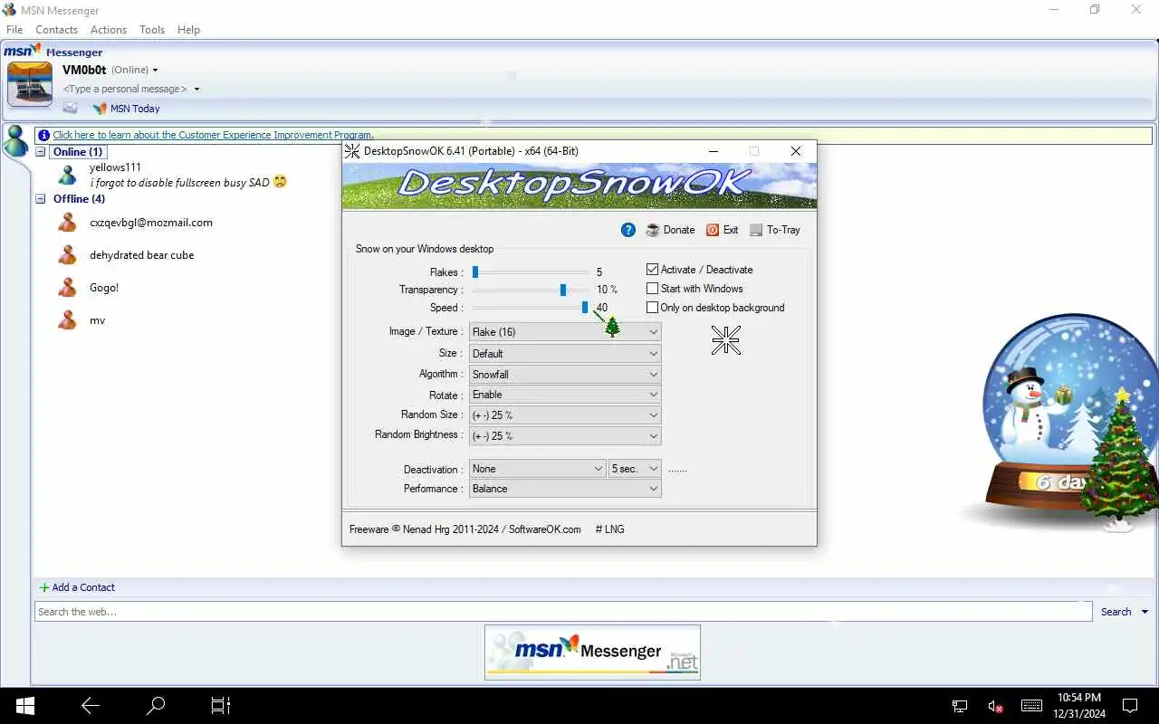
Task: Click the Search the web input field
Action: pyautogui.click(x=563, y=612)
